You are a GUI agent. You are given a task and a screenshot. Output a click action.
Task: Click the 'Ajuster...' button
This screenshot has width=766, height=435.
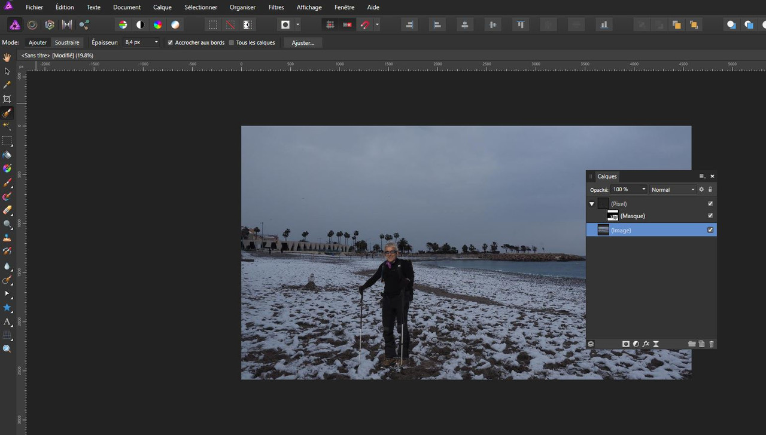[x=303, y=42]
